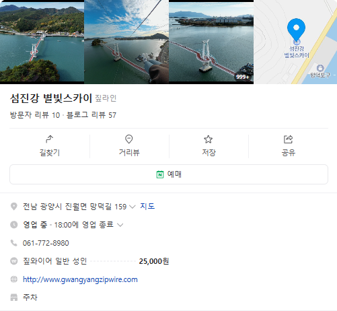Click the won currency icon beside the price
The width and height of the screenshot is (337, 311).
(14, 261)
